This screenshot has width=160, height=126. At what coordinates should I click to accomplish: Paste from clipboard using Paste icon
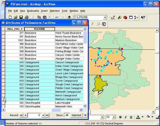[45, 17]
